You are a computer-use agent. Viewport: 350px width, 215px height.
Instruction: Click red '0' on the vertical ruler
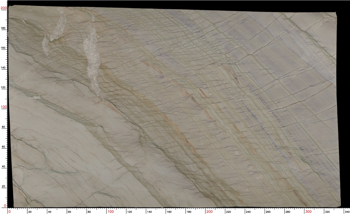click(x=5, y=206)
